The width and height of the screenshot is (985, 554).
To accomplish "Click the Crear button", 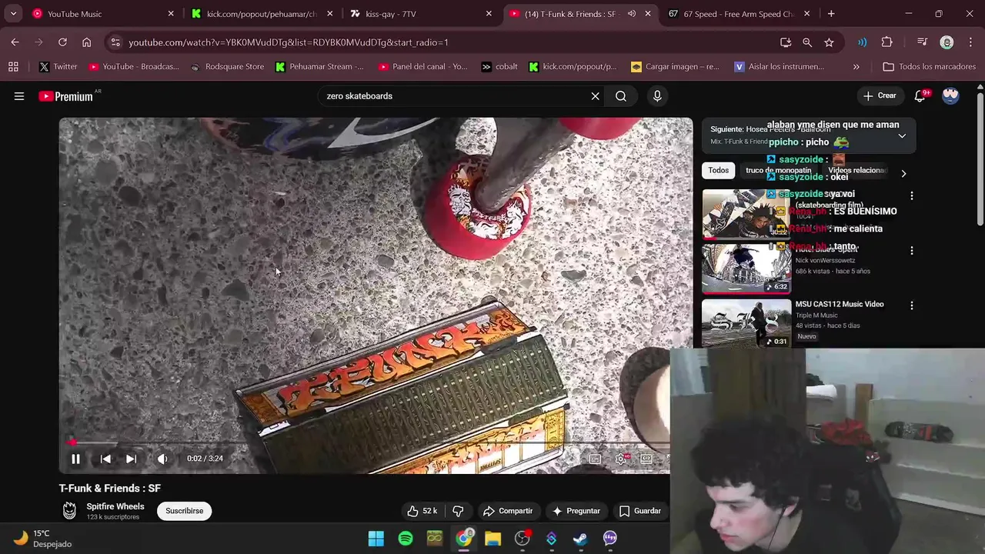I will pyautogui.click(x=880, y=96).
